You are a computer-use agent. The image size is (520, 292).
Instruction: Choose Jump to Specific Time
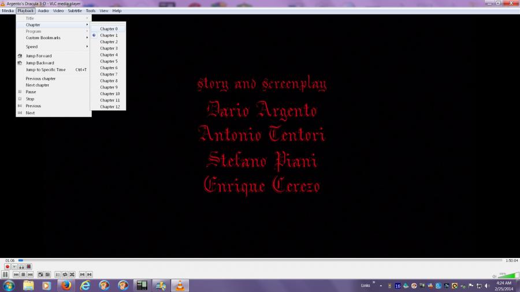point(53,70)
